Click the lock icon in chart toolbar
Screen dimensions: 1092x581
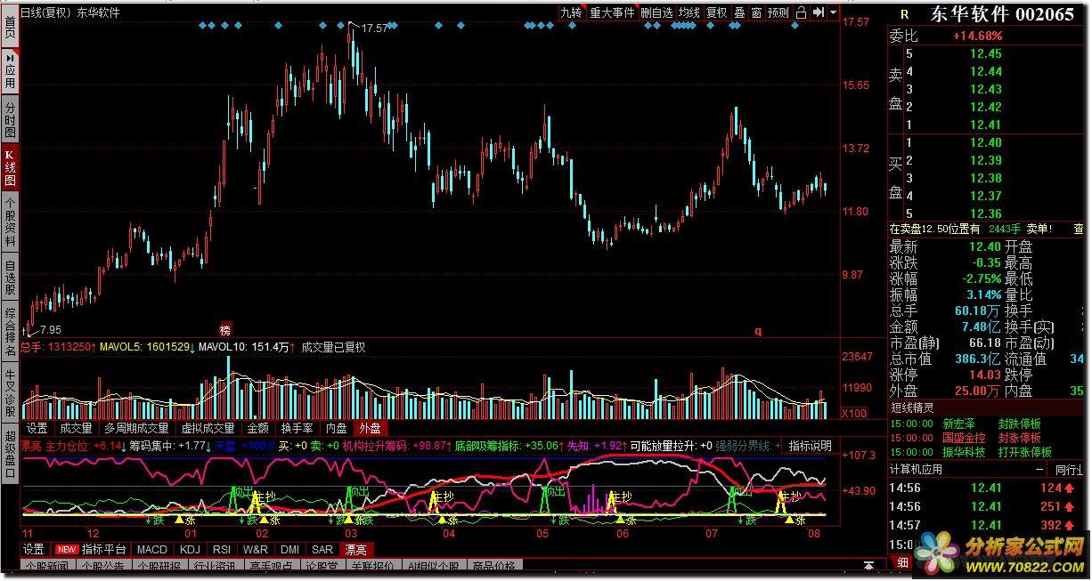click(800, 12)
